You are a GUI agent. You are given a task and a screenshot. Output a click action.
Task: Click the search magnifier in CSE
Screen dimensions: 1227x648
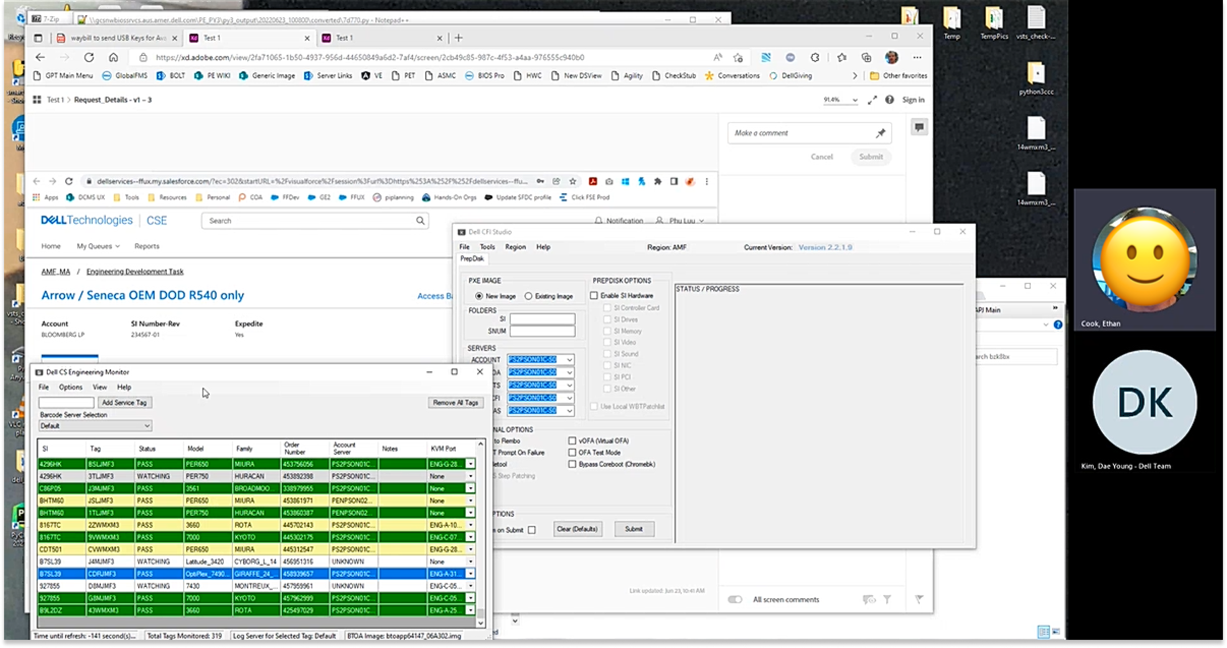coord(420,221)
